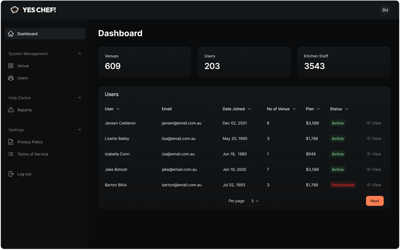This screenshot has width=400, height=250.
Task: Click eye icon in Jake Botosh row
Action: point(369,169)
